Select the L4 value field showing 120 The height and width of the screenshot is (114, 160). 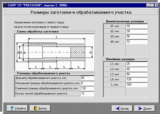coord(137,80)
